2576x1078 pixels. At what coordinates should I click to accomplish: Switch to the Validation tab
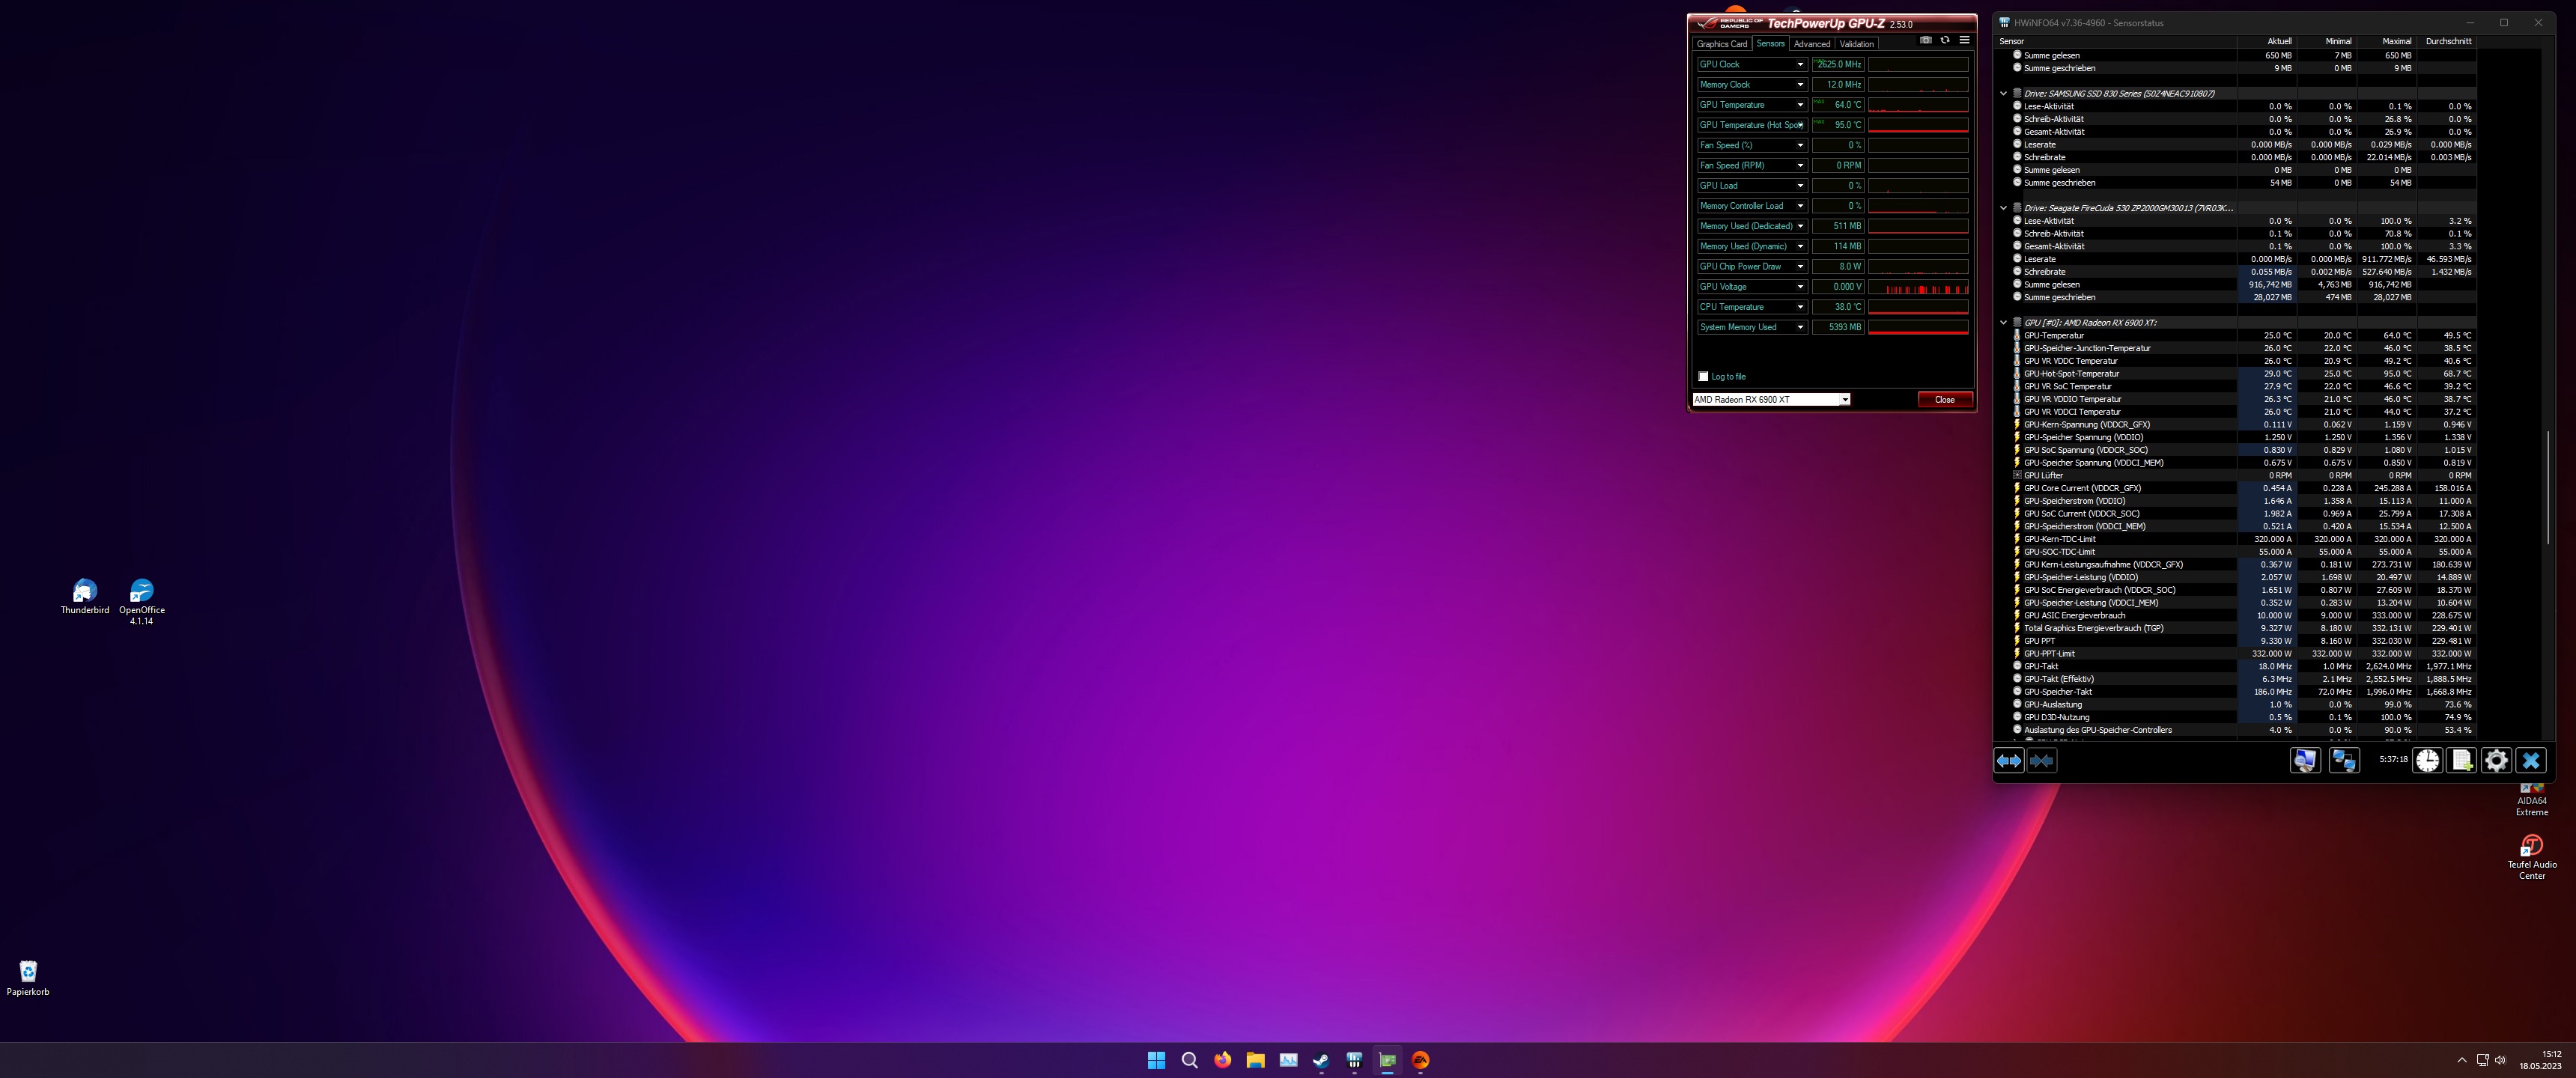pos(1856,43)
